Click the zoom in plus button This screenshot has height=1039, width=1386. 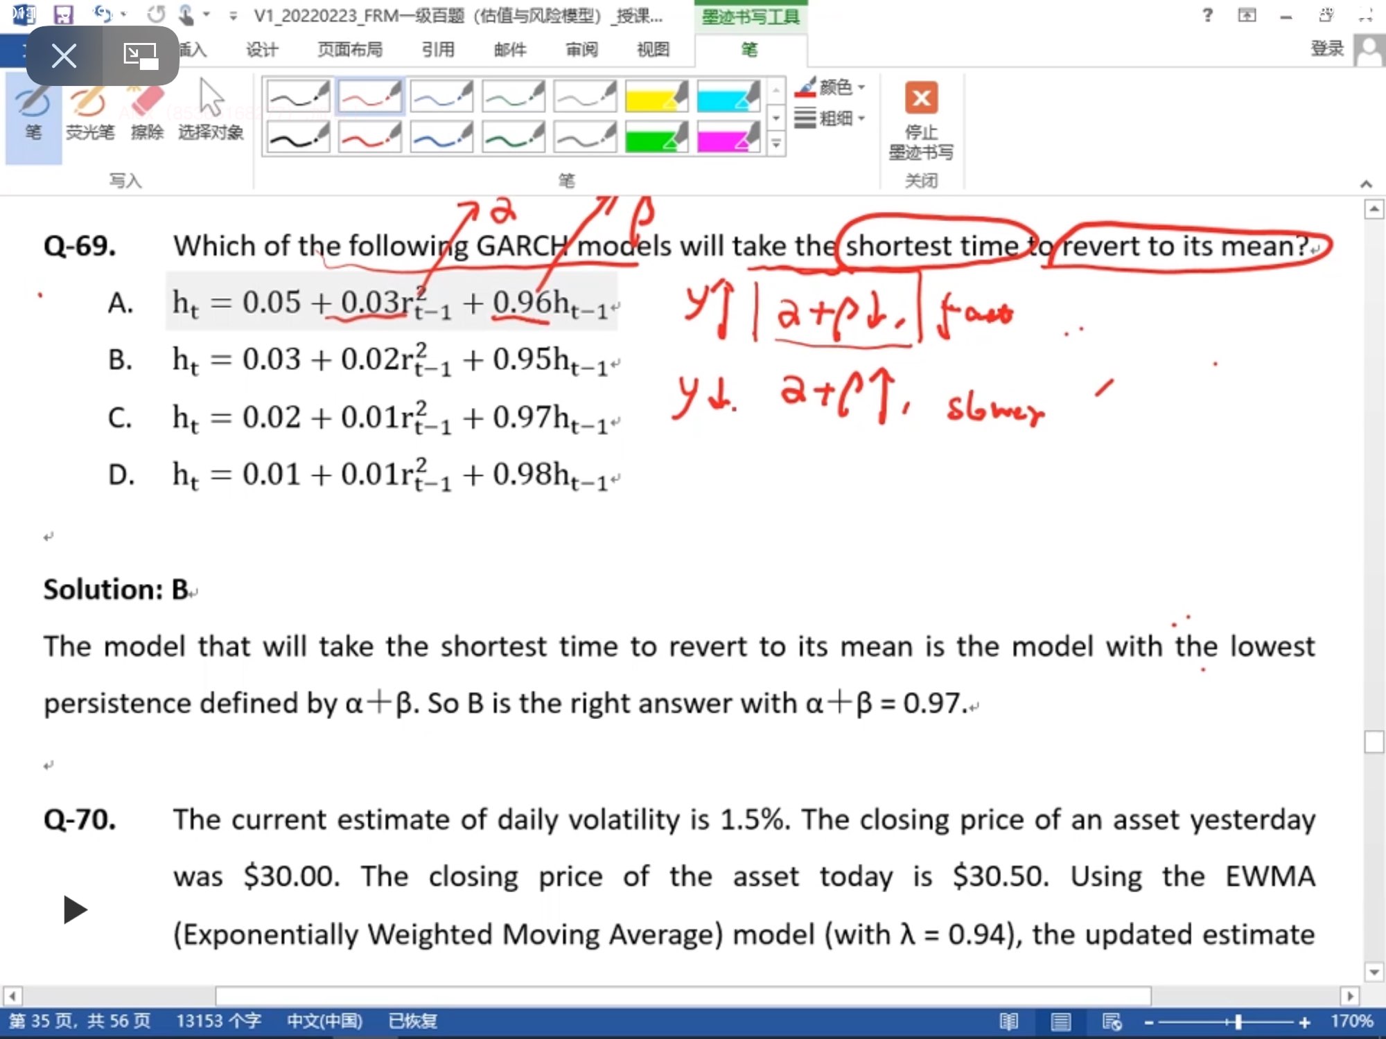point(1304,1022)
